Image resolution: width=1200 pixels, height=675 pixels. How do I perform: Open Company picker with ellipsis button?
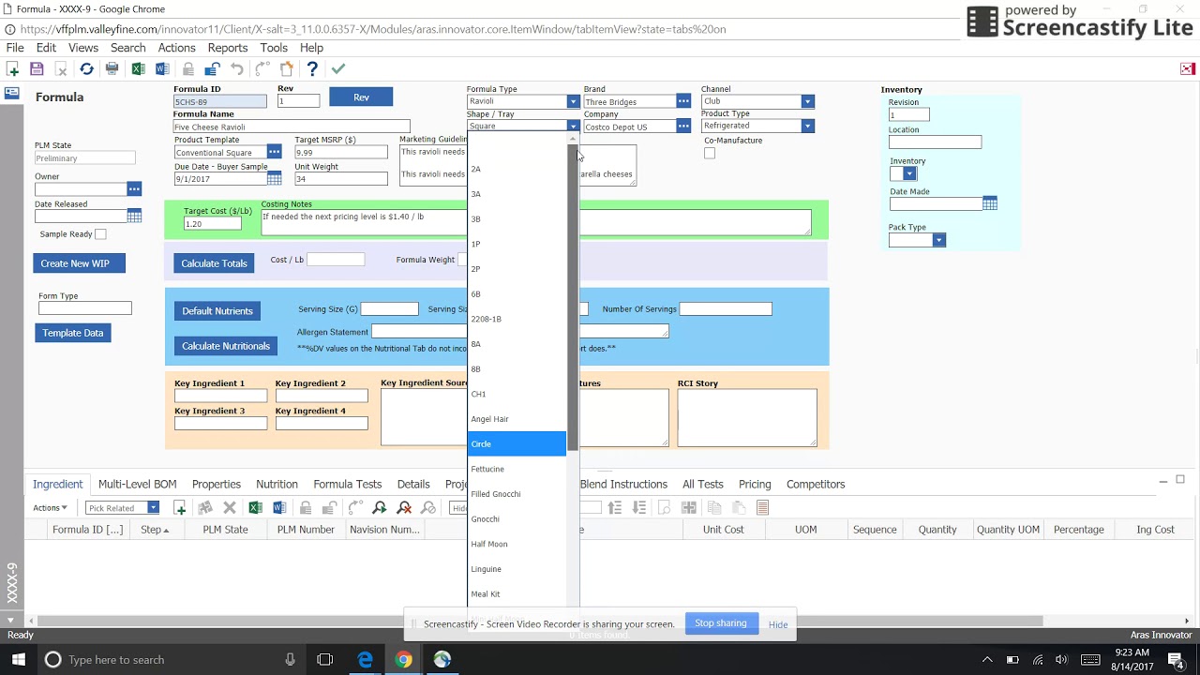pyautogui.click(x=683, y=127)
